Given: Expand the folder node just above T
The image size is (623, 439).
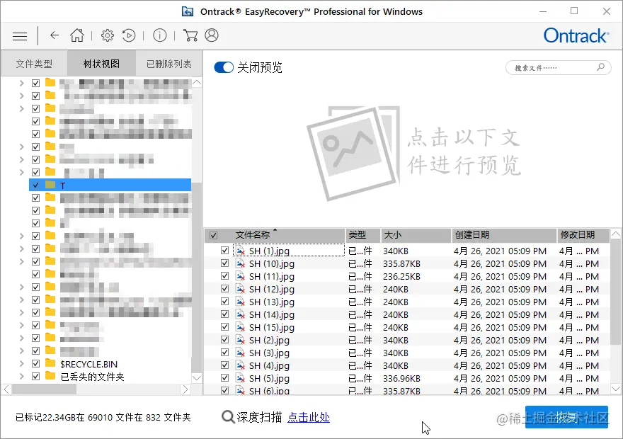Looking at the screenshot, I should click(x=21, y=172).
